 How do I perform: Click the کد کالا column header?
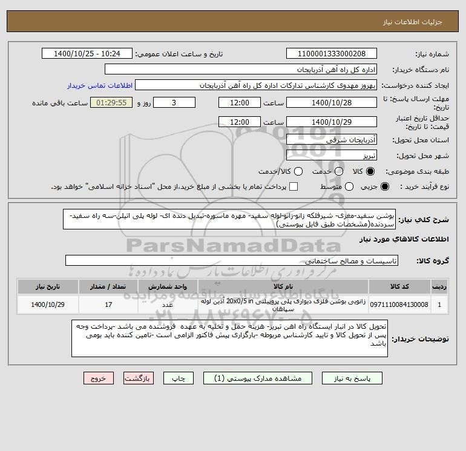tap(399, 286)
